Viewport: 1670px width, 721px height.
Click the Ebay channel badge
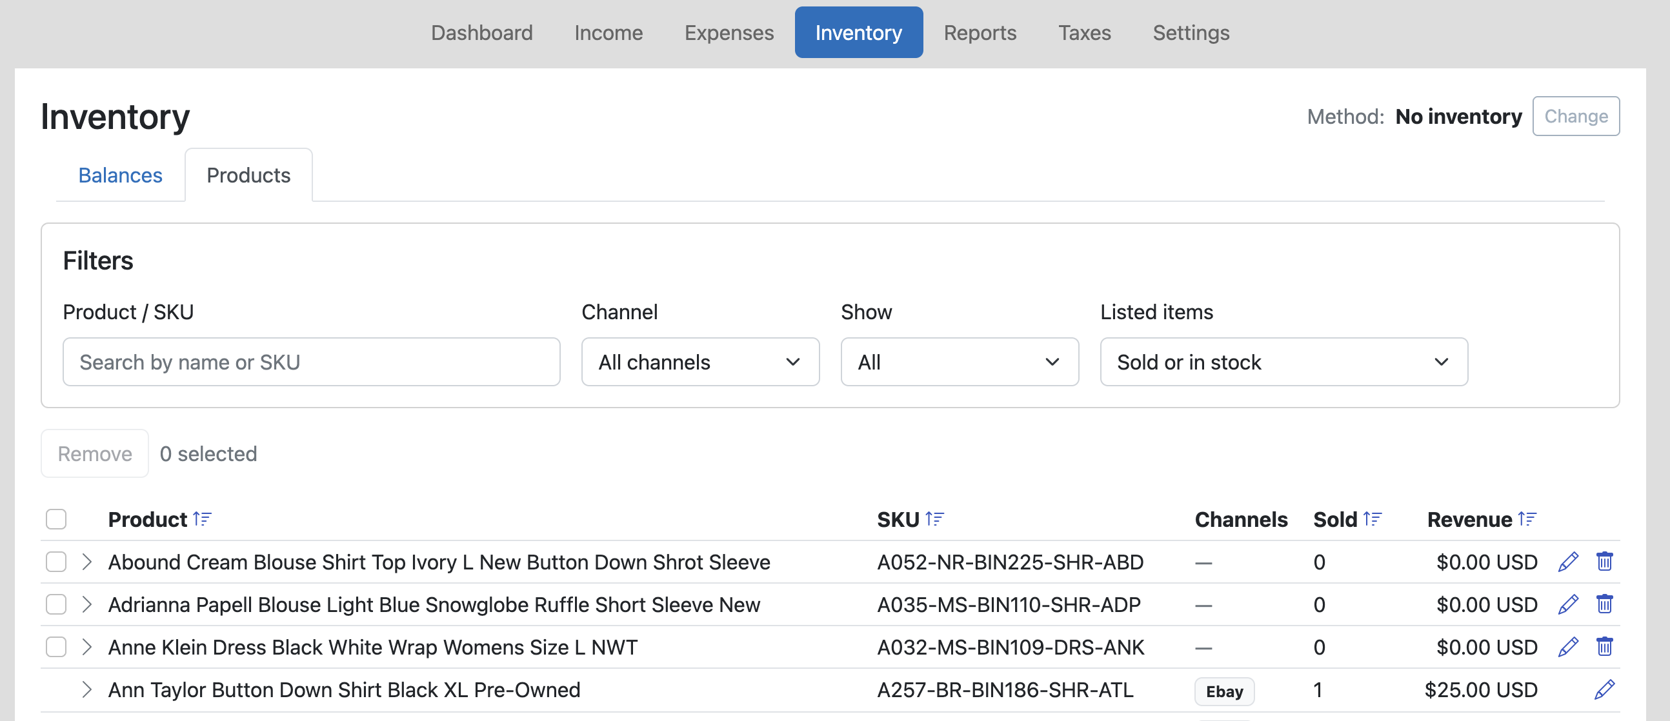[x=1224, y=691]
